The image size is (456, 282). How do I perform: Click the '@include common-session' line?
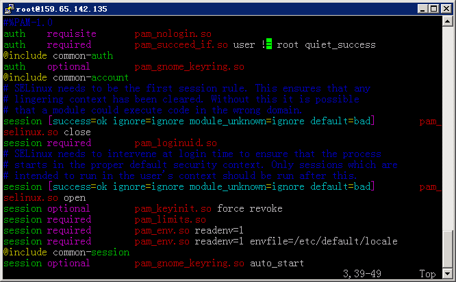click(x=66, y=252)
